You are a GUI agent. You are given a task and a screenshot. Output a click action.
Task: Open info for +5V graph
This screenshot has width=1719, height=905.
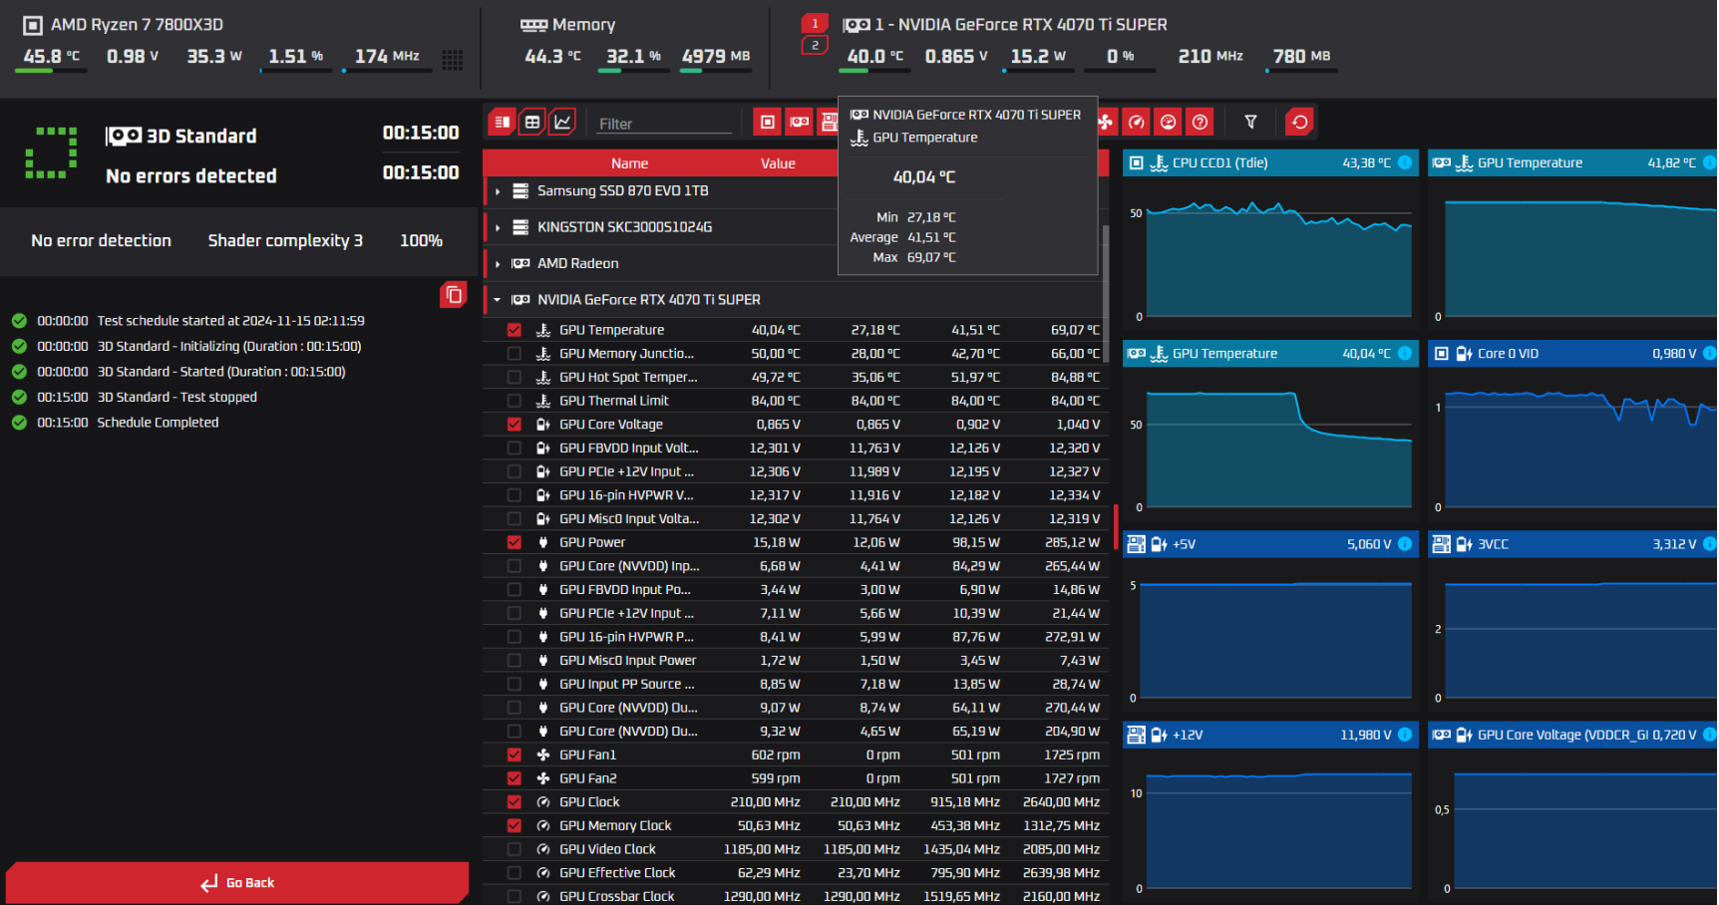pos(1405,543)
